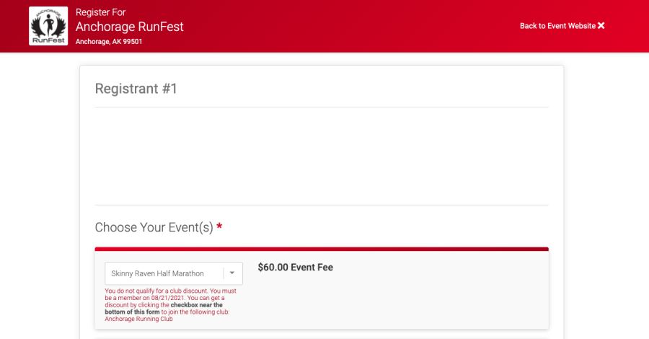649x339 pixels.
Task: Click the Anchorage RunFest header title
Action: (x=130, y=27)
